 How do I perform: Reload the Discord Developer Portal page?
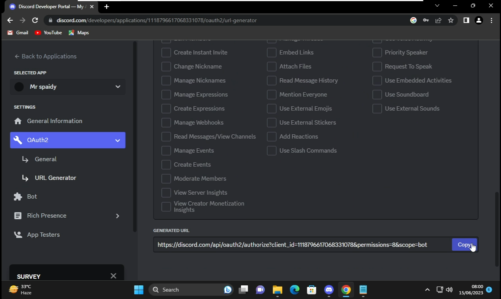click(x=35, y=20)
